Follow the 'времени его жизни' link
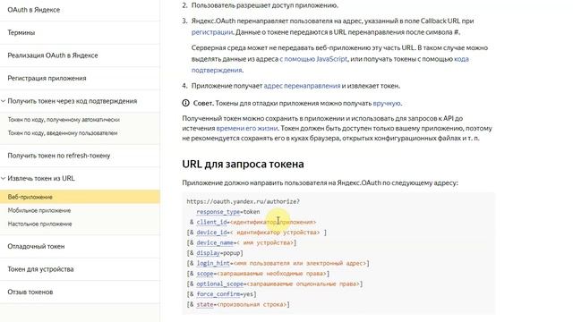Viewport: 573px width, 322px height. pyautogui.click(x=247, y=128)
